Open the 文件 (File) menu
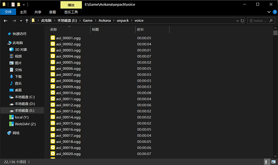This screenshot has width=278, height=165. (x=8, y=12)
